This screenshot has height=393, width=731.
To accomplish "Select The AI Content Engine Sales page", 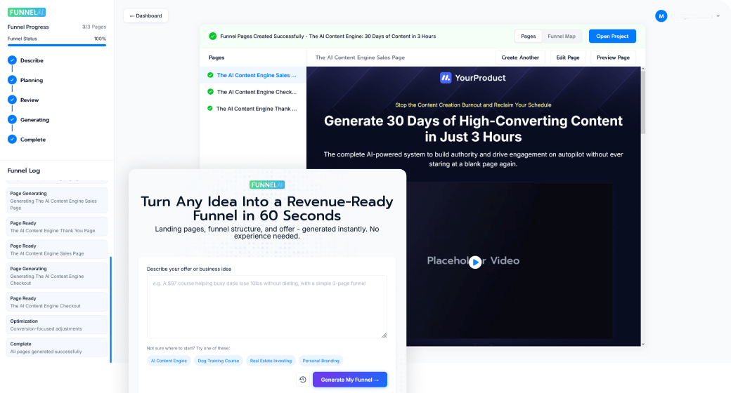I will click(252, 75).
